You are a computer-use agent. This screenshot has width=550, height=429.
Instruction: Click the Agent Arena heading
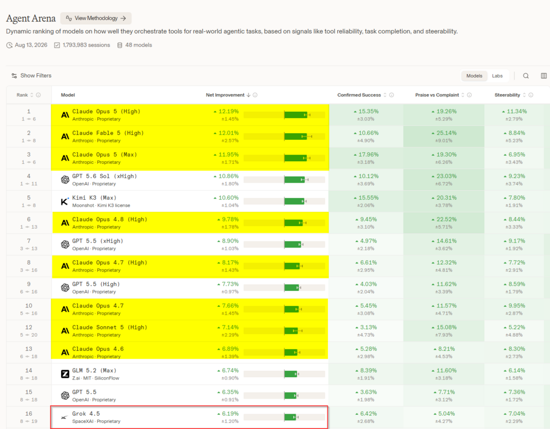point(31,18)
